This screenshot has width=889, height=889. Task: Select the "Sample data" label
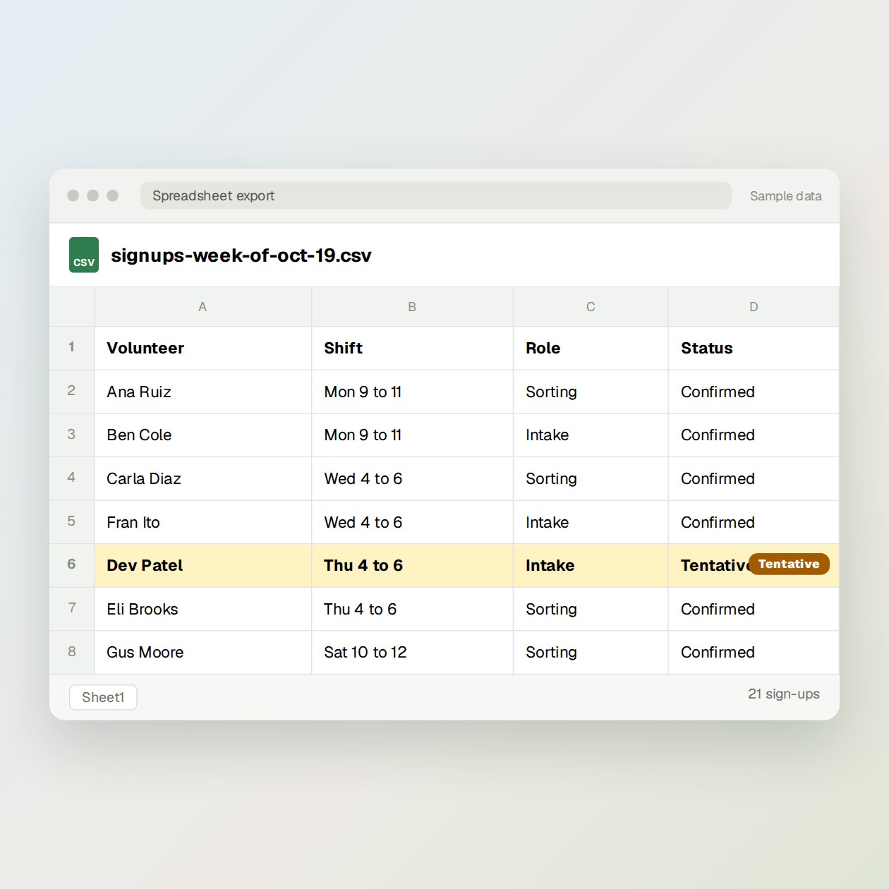pyautogui.click(x=785, y=196)
